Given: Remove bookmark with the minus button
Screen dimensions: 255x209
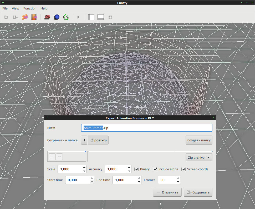Looking at the screenshot, I should coord(59,157).
